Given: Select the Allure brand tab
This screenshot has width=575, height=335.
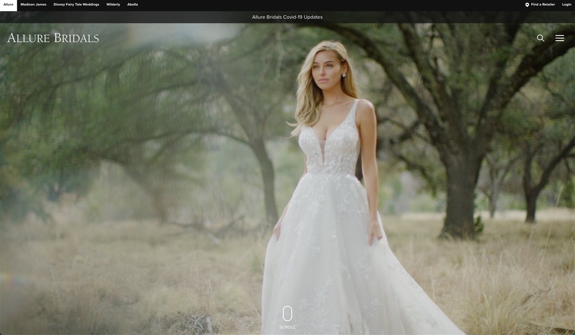Looking at the screenshot, I should tap(8, 5).
